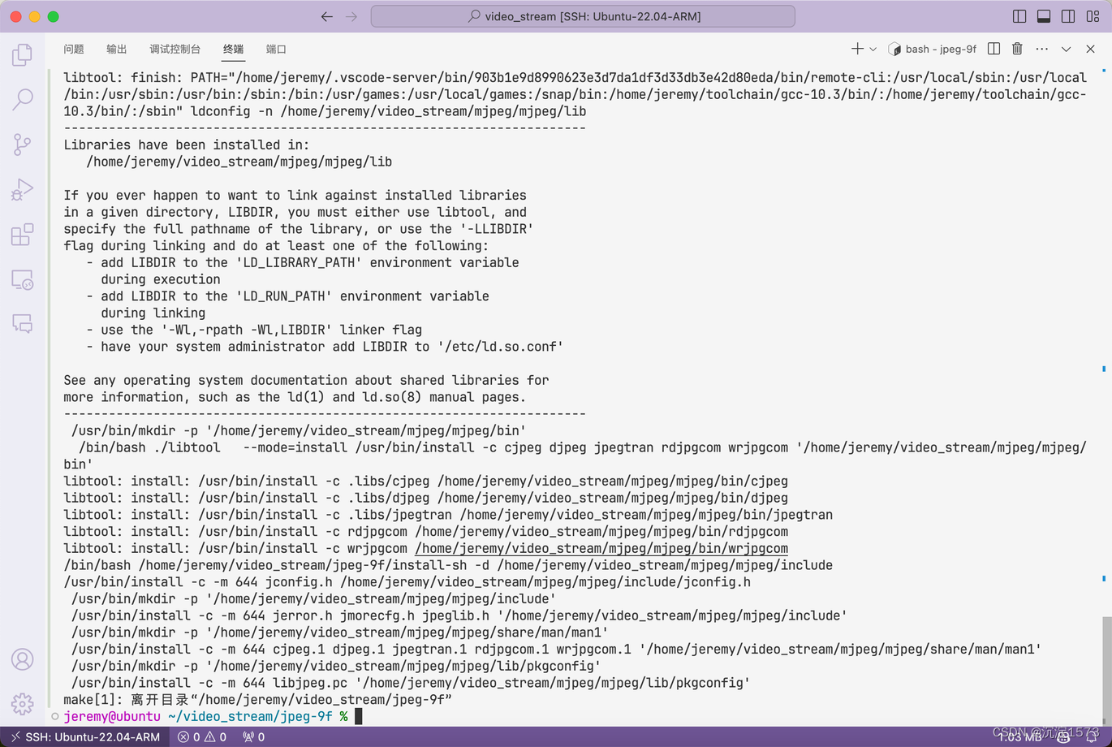Split the terminal

click(993, 49)
